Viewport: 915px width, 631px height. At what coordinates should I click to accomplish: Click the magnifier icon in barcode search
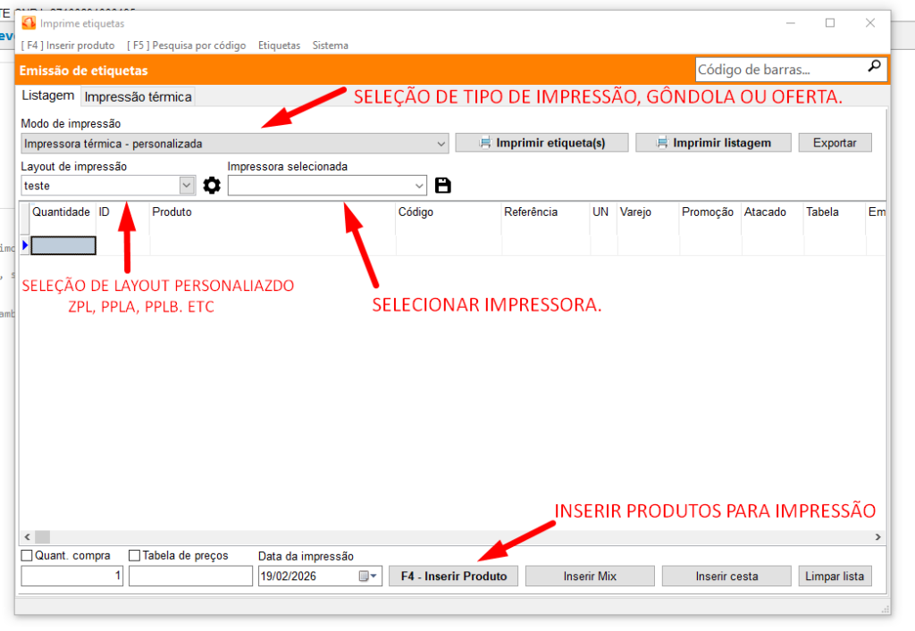click(874, 67)
